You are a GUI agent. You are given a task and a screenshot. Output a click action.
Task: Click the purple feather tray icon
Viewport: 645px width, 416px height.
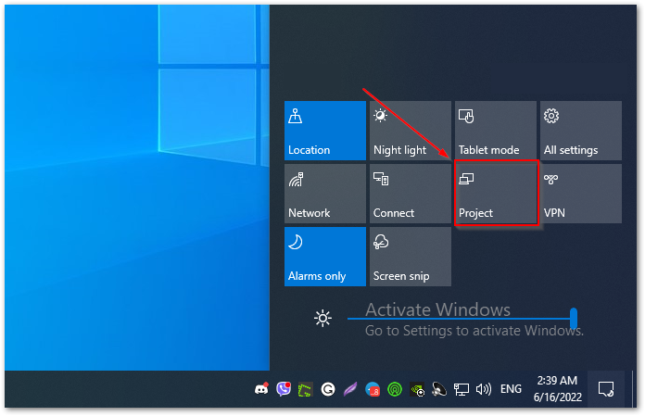pyautogui.click(x=350, y=389)
